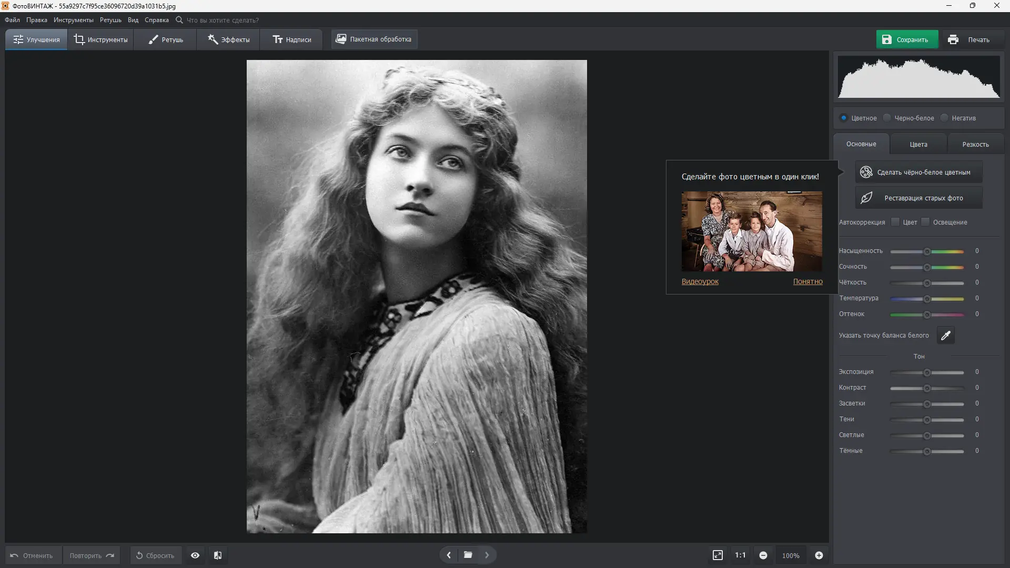Open the Ретушь menu
The width and height of the screenshot is (1010, 568).
[x=110, y=20]
